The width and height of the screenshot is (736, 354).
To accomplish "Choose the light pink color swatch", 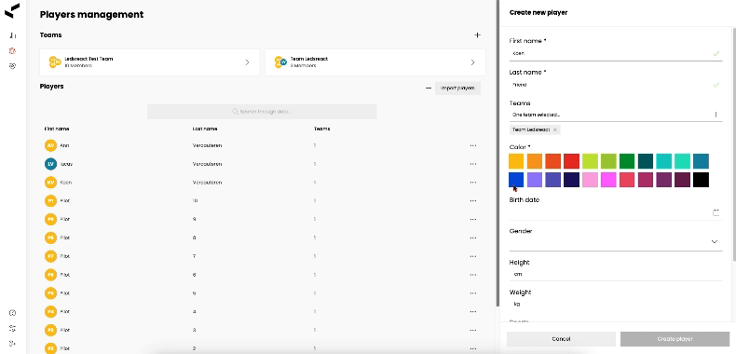I will [590, 180].
